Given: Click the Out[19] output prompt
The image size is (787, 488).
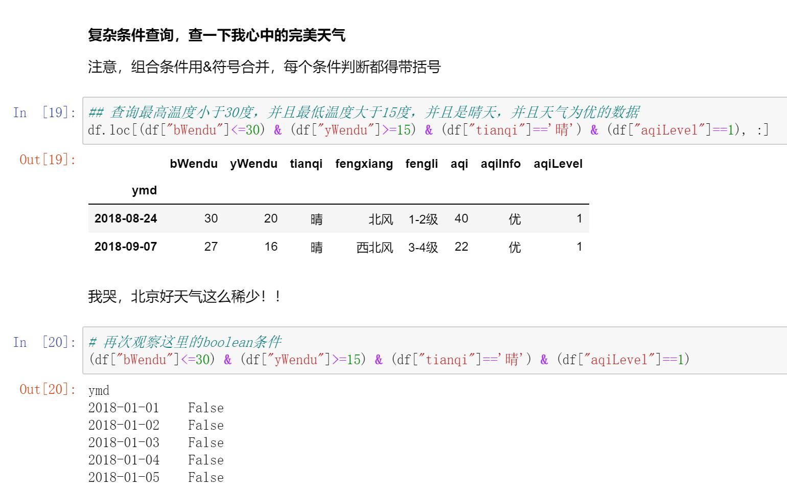Looking at the screenshot, I should tap(48, 160).
